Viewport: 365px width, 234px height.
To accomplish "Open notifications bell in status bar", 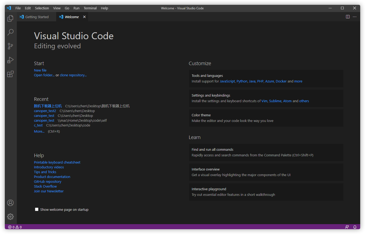I will coord(355,227).
